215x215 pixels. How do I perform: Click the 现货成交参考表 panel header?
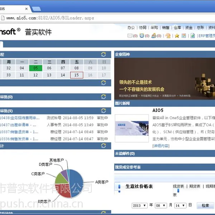164,167
